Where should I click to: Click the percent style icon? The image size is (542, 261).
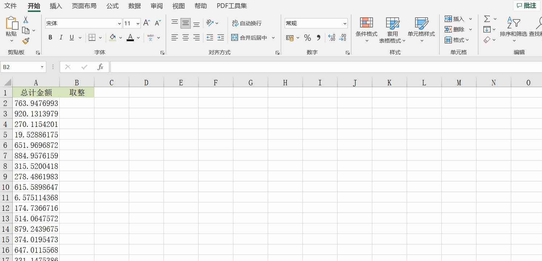(x=308, y=38)
